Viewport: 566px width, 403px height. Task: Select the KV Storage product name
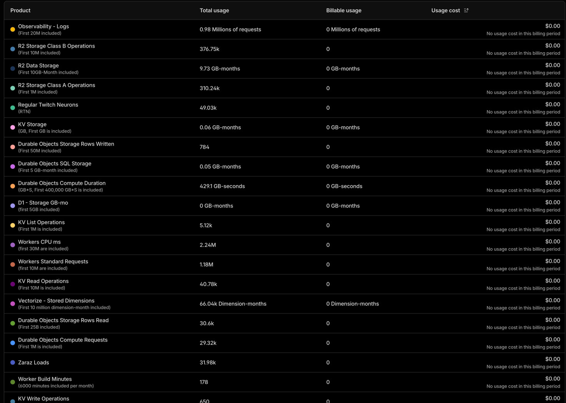pyautogui.click(x=32, y=124)
